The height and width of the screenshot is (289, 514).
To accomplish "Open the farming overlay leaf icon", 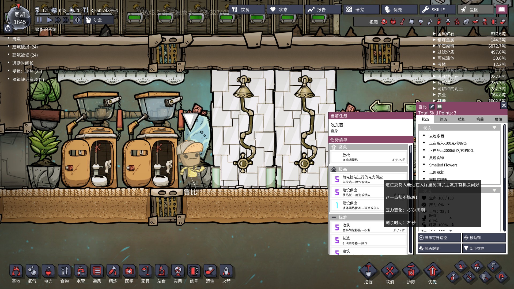I will click(466, 22).
